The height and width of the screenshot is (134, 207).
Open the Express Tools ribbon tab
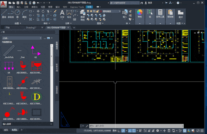coord(77,6)
